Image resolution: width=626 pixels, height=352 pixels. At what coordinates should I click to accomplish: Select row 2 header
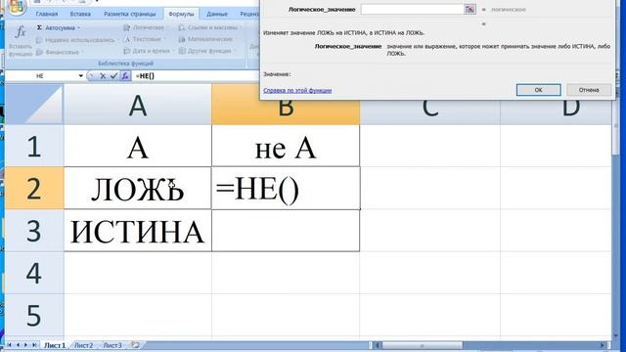point(34,188)
